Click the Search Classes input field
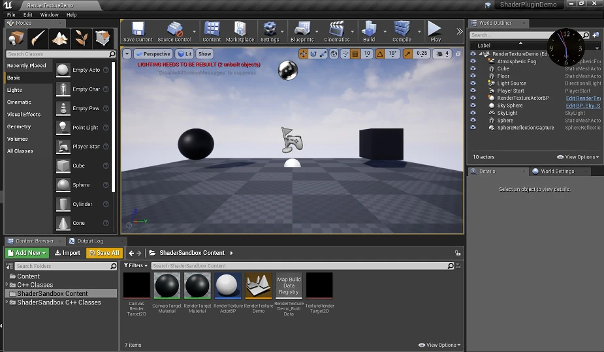 pos(61,54)
